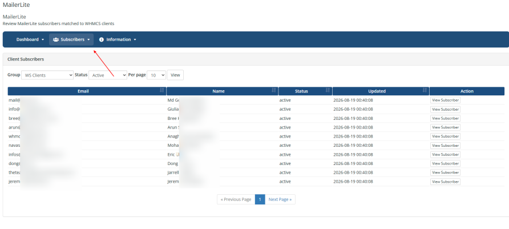Go to Next Page
The width and height of the screenshot is (509, 229).
(x=280, y=199)
